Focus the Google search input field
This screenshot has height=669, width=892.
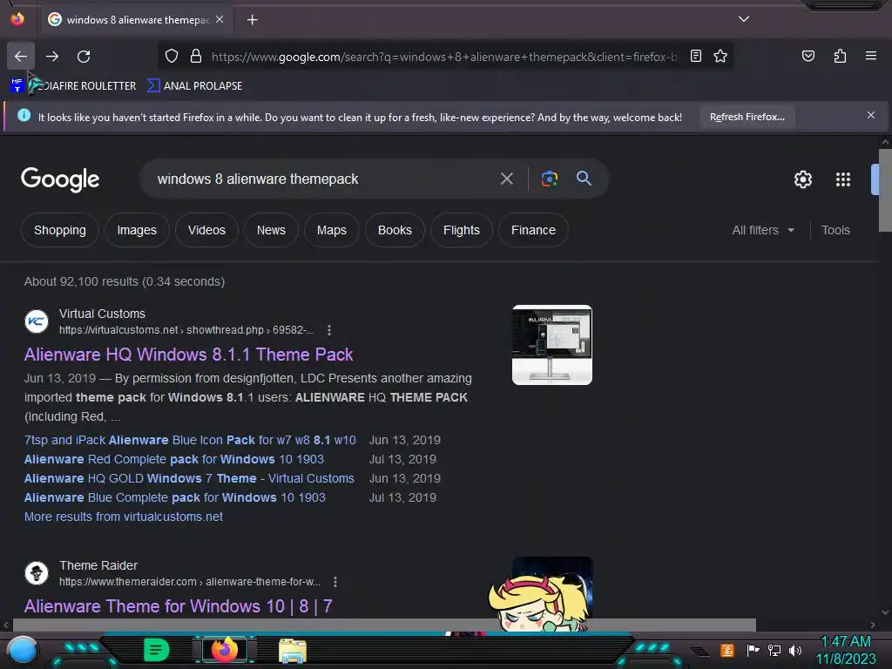click(x=321, y=179)
